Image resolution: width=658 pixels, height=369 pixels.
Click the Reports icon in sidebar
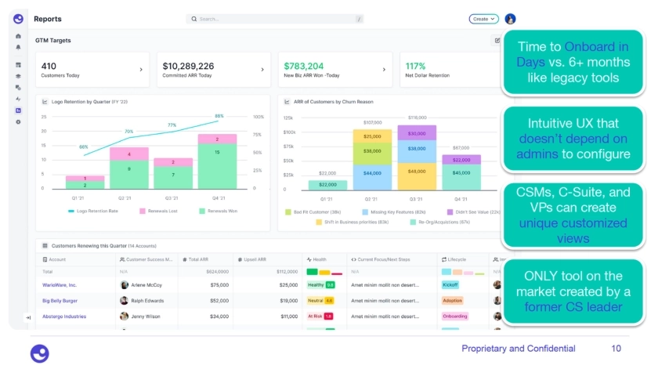click(19, 110)
